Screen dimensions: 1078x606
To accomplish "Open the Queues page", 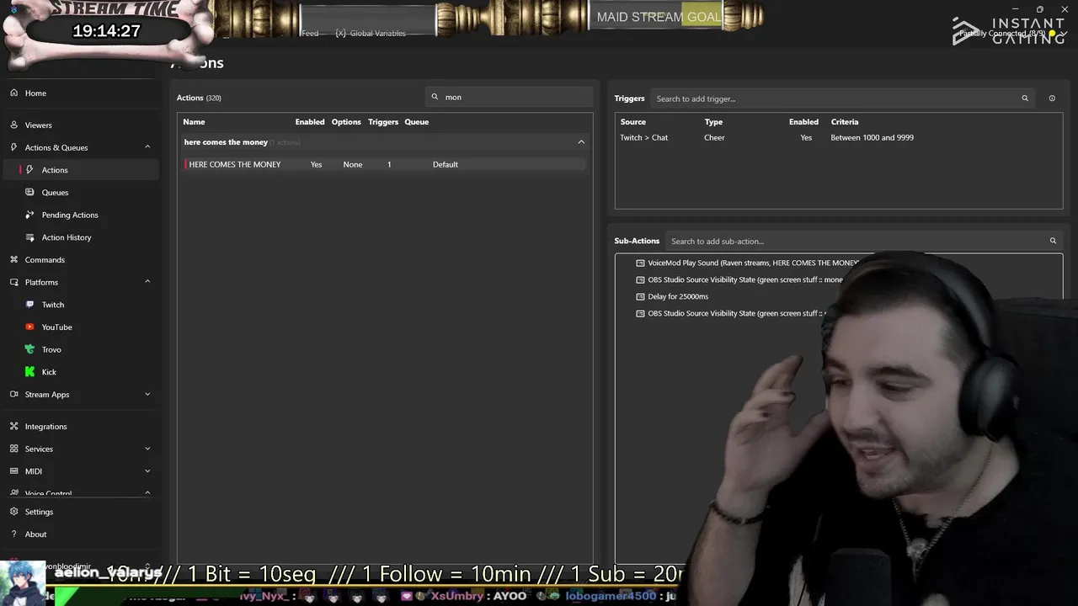I will pyautogui.click(x=55, y=193).
